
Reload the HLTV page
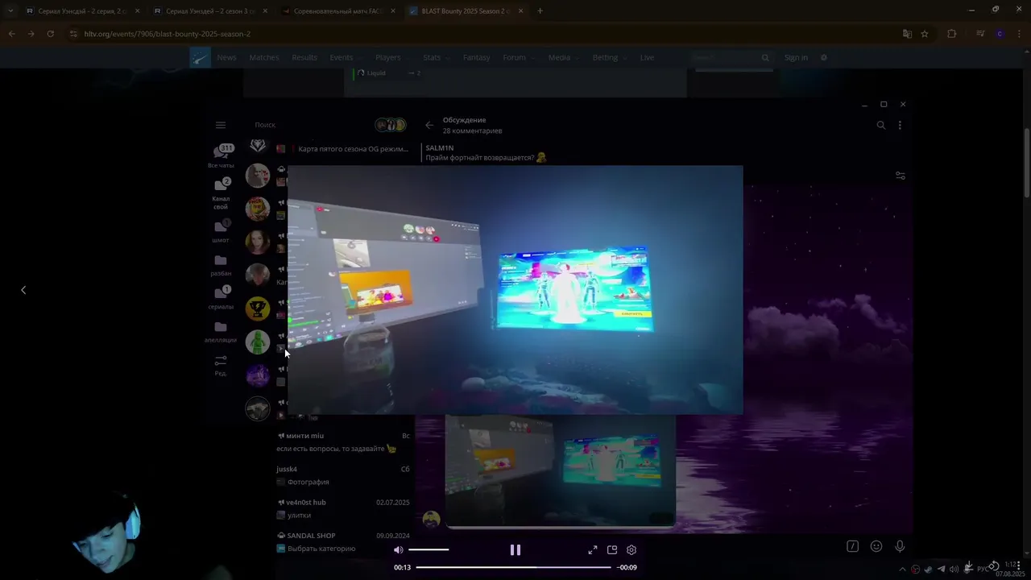[x=50, y=34]
